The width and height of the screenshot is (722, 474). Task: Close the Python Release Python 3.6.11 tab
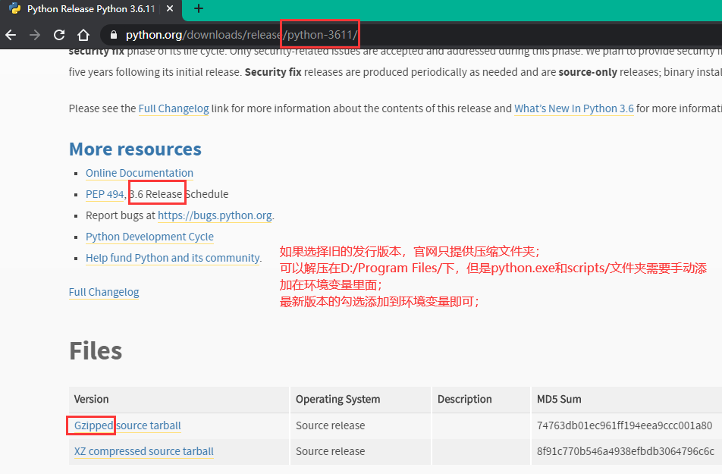pos(170,9)
